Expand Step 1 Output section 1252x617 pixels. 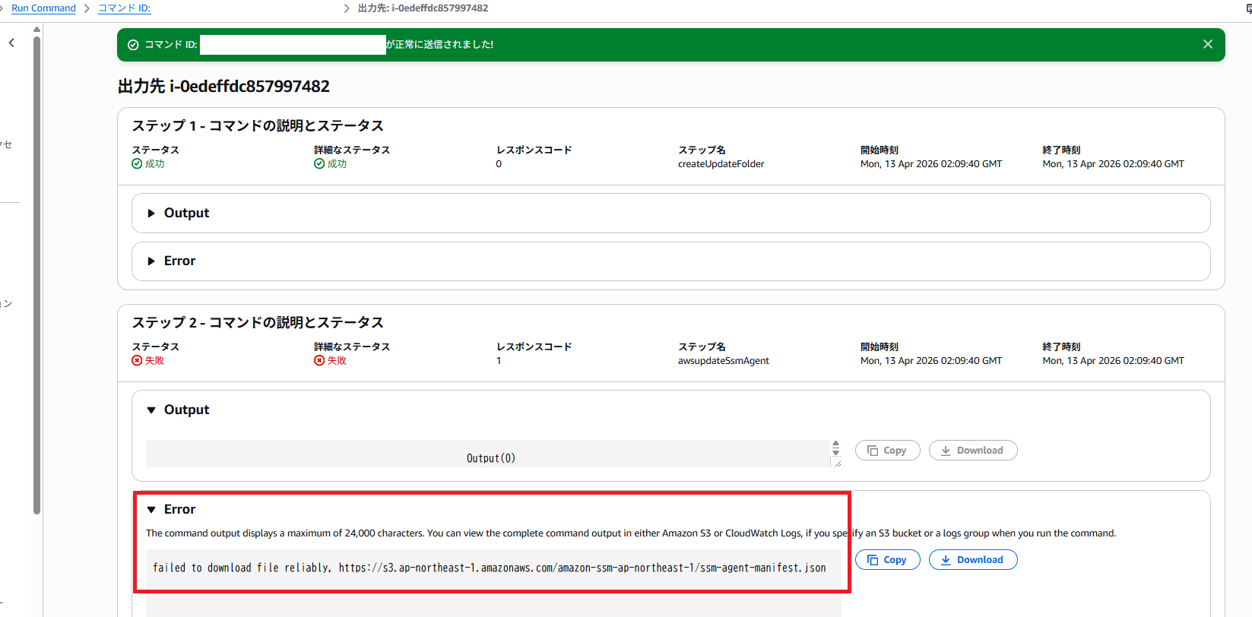click(x=186, y=214)
